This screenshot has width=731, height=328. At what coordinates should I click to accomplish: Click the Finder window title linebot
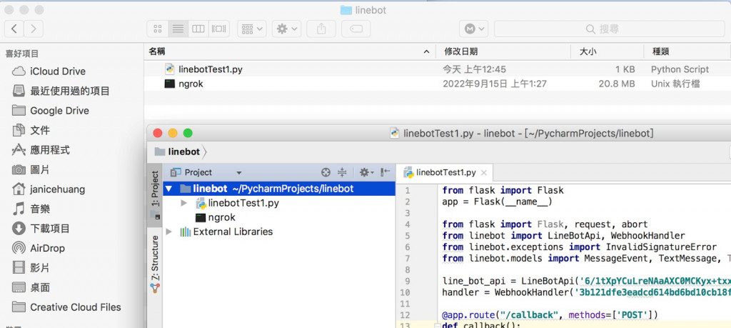coord(363,10)
